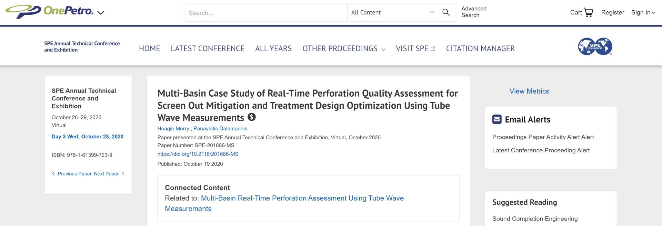The height and width of the screenshot is (226, 662).
Task: Go to the Latest Conference menu item
Action: point(208,49)
